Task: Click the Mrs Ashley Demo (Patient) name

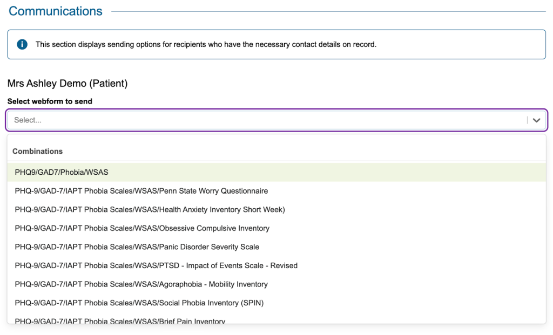Action: (68, 84)
